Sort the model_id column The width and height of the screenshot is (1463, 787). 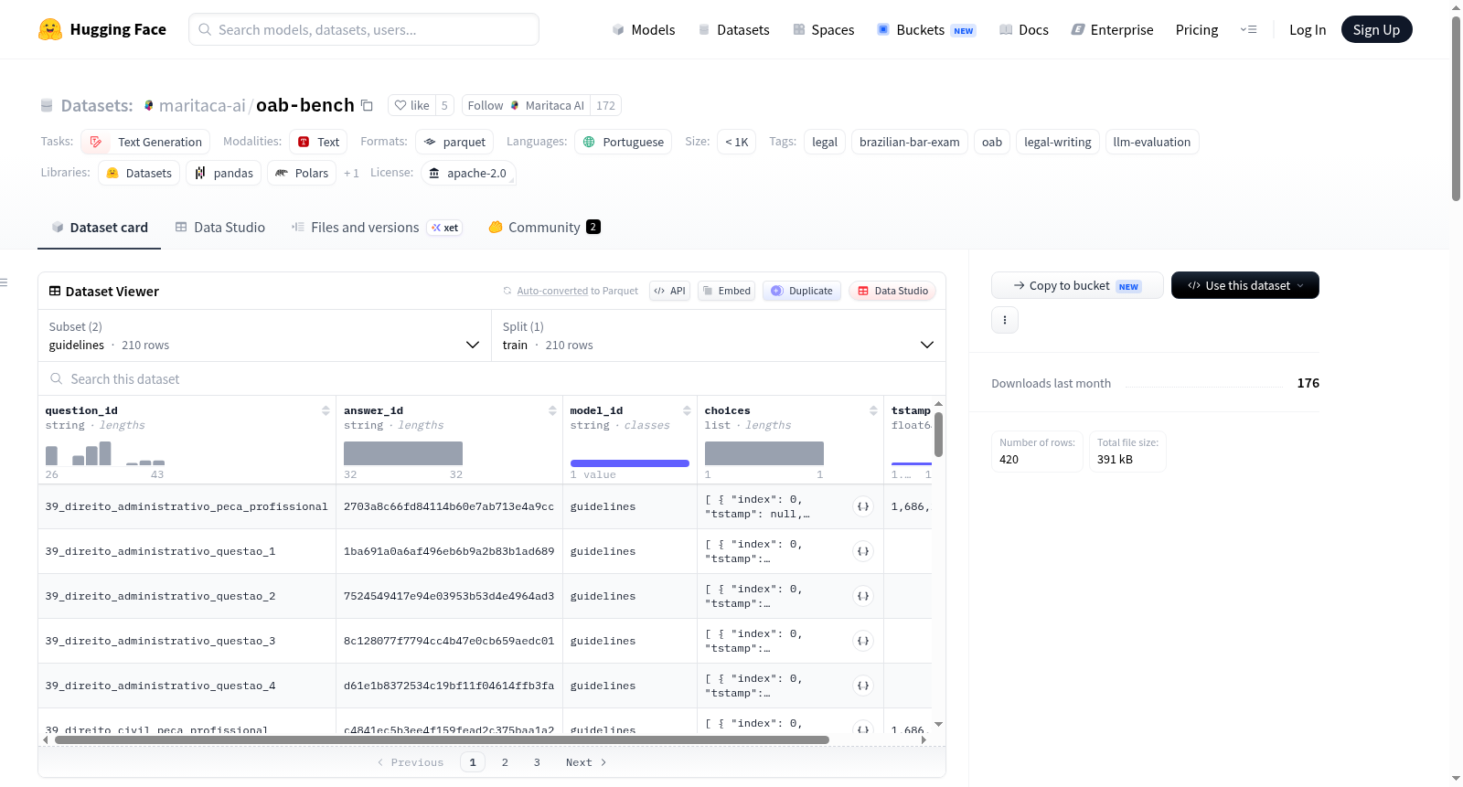(x=687, y=410)
